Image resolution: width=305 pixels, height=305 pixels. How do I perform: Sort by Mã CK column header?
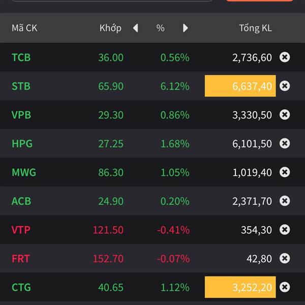(24, 28)
